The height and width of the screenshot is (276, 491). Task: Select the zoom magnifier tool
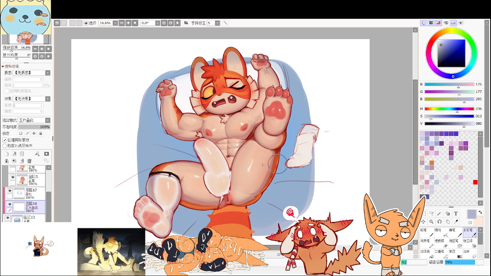pos(431,222)
